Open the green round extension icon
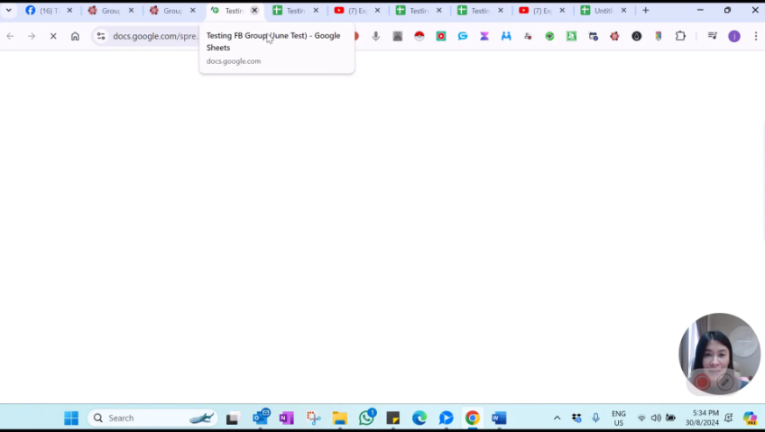The height and width of the screenshot is (432, 765). [550, 36]
